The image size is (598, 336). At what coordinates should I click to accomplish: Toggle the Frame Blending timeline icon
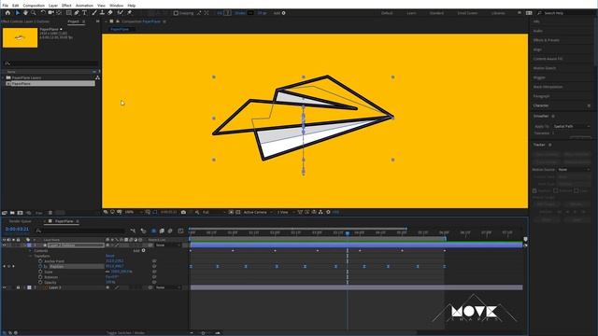pos(162,231)
